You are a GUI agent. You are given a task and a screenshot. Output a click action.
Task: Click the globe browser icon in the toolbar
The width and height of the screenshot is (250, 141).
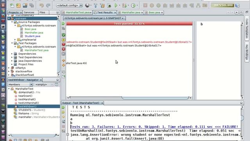click(87, 5)
